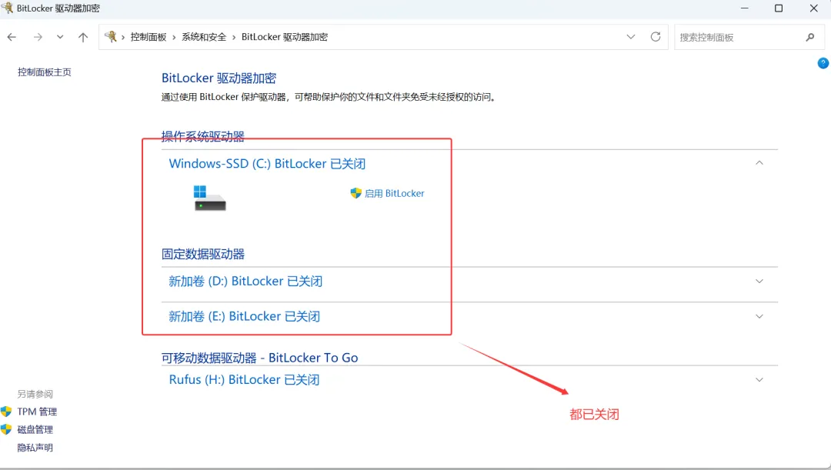Expand the 新加卷 (E:) drive section
This screenshot has height=470, width=831.
point(759,316)
